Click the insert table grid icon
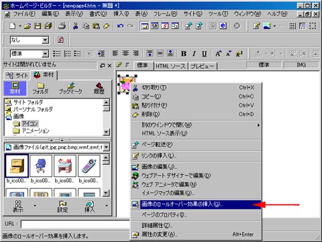The width and height of the screenshot is (322, 242). (x=292, y=26)
